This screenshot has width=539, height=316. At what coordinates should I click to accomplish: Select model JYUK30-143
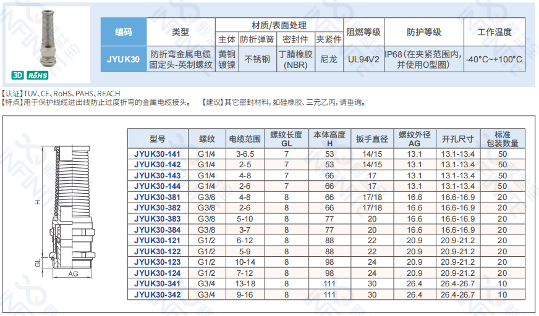[x=158, y=175]
